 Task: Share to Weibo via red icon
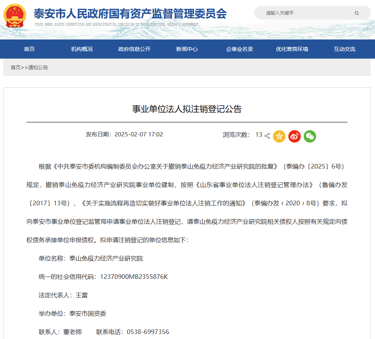295,136
